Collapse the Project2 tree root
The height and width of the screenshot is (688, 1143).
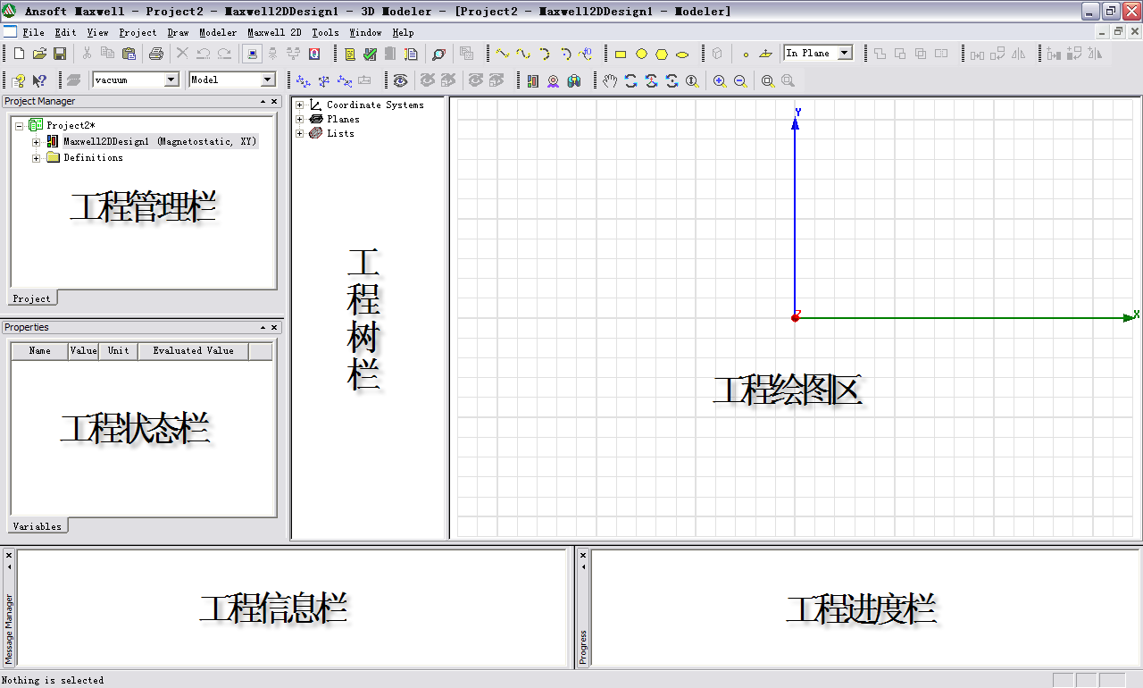point(20,126)
